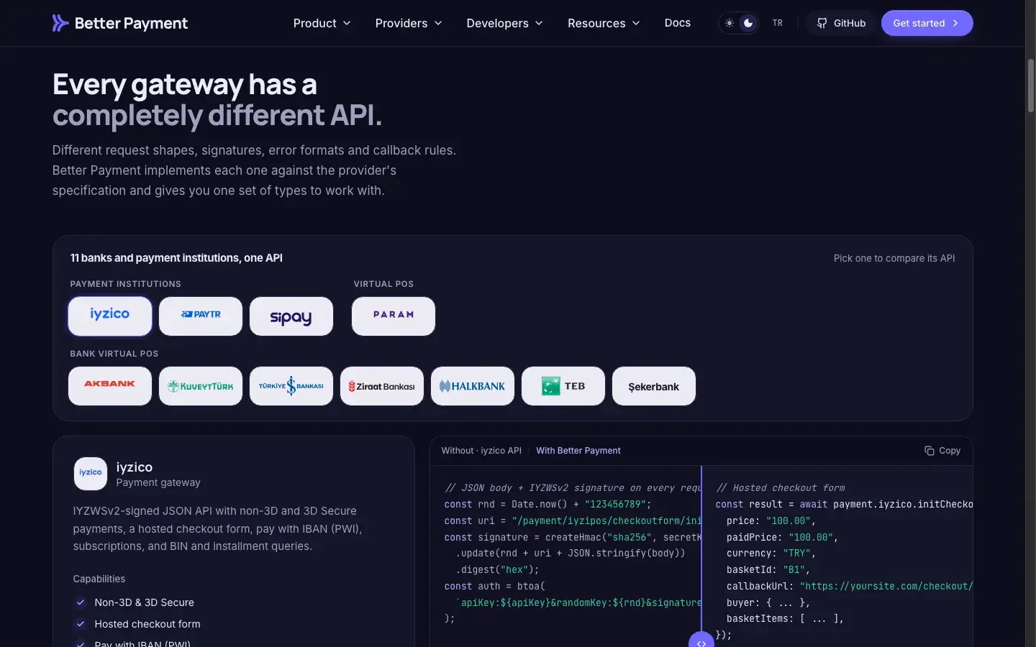Click the 'PAYMENT INSTITUTIONS' label

126,284
